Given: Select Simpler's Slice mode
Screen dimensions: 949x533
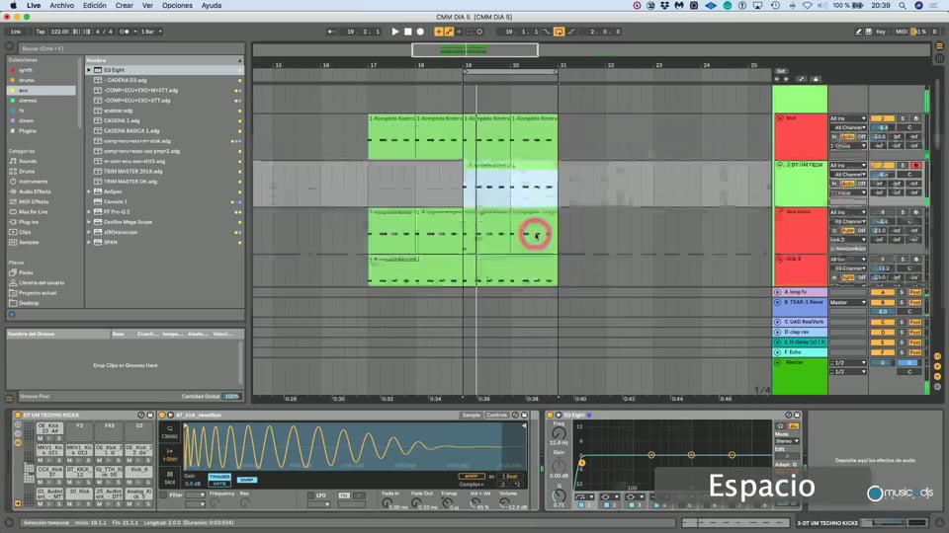Looking at the screenshot, I should click(x=169, y=478).
